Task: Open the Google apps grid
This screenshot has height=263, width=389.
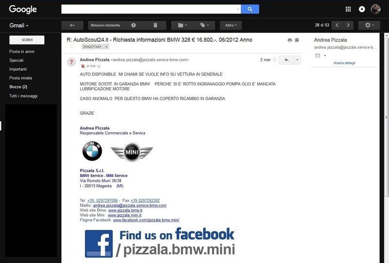Action: (348, 9)
